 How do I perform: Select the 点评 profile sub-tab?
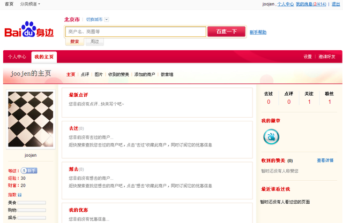click(85, 74)
